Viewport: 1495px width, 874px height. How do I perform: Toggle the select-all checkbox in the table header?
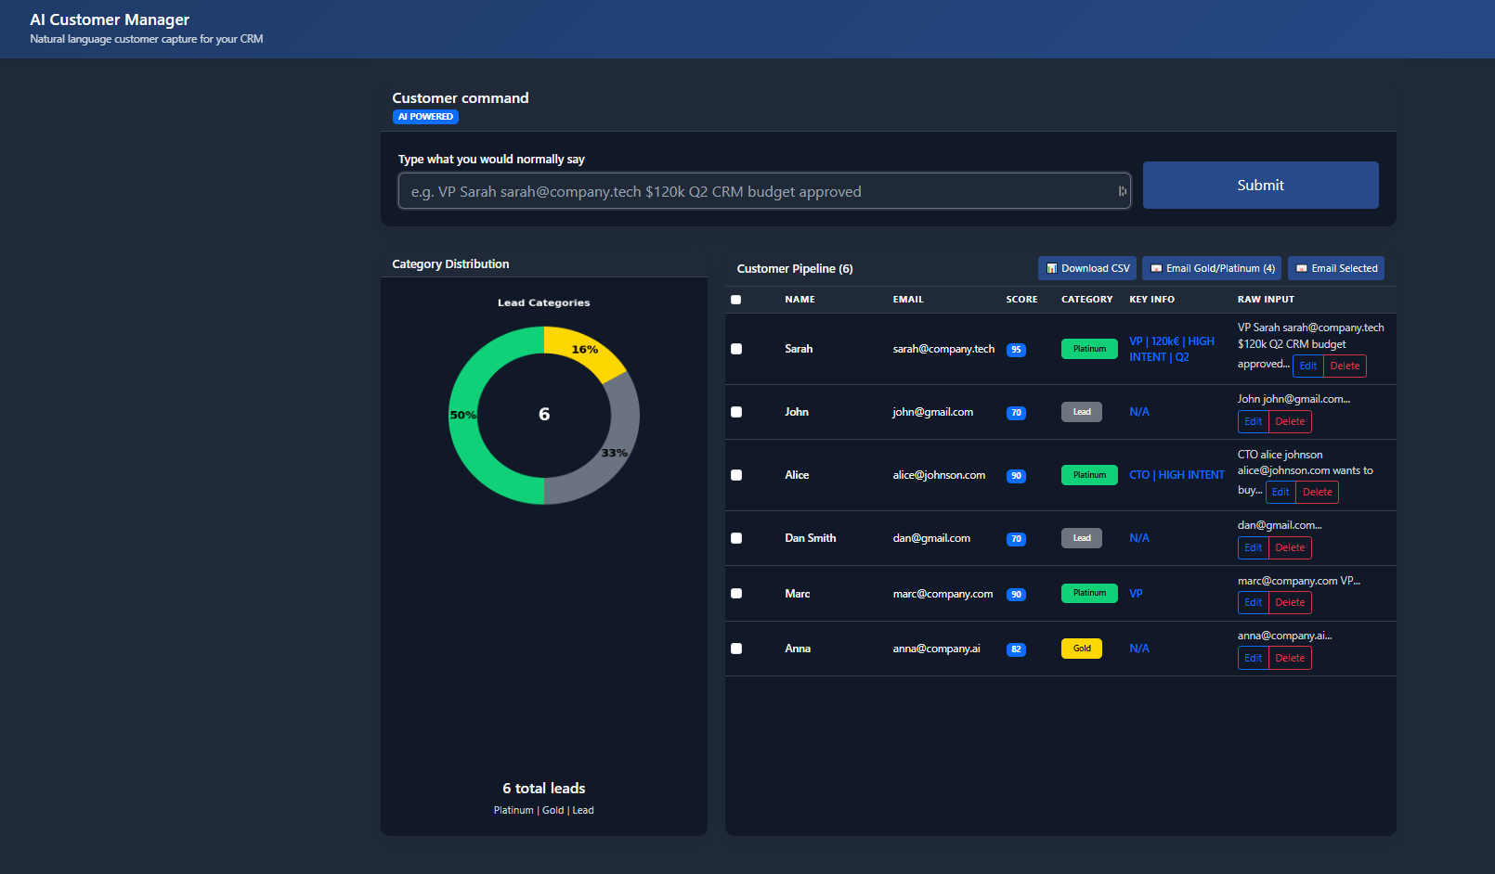click(x=736, y=299)
